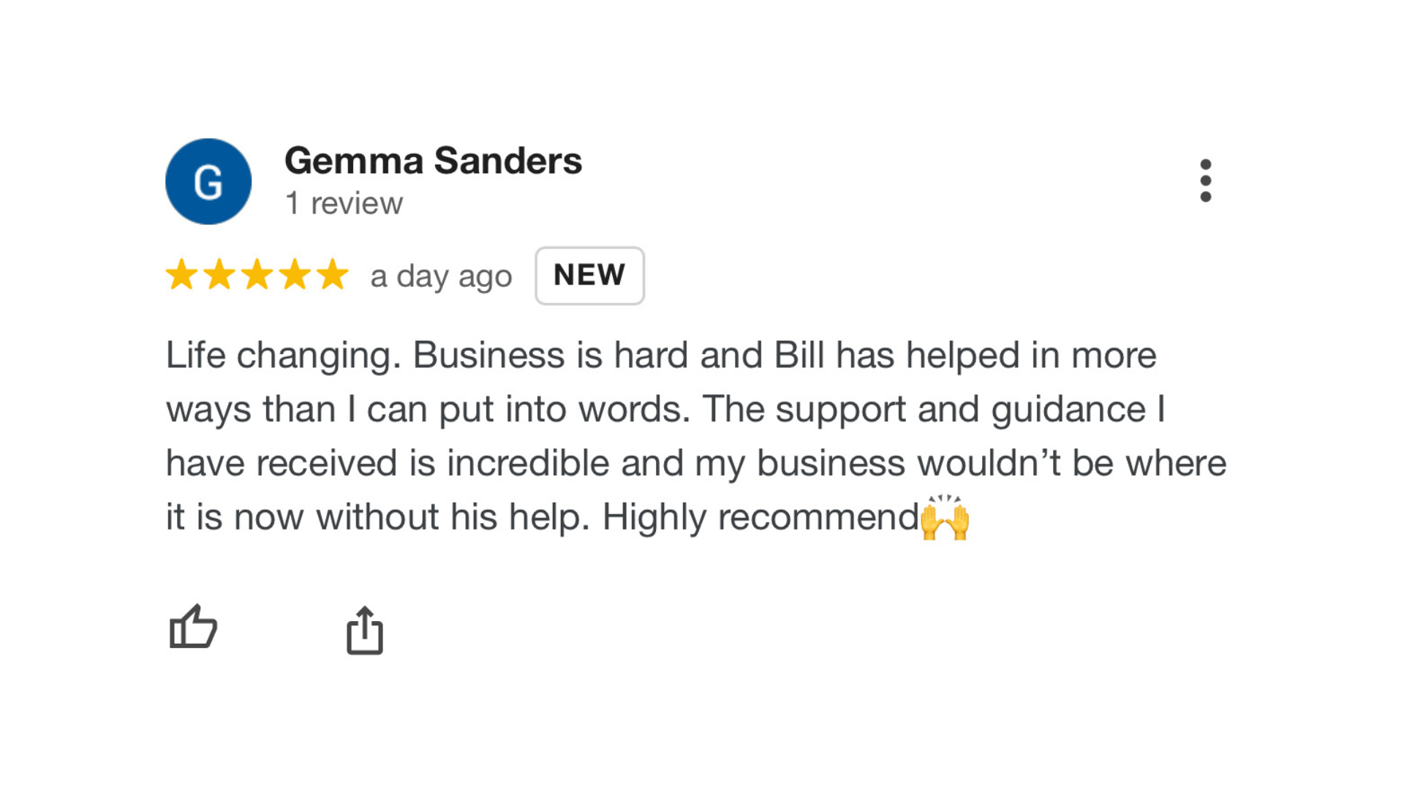Click the 'a day ago' timestamp
This screenshot has height=790, width=1404.
[x=441, y=276]
